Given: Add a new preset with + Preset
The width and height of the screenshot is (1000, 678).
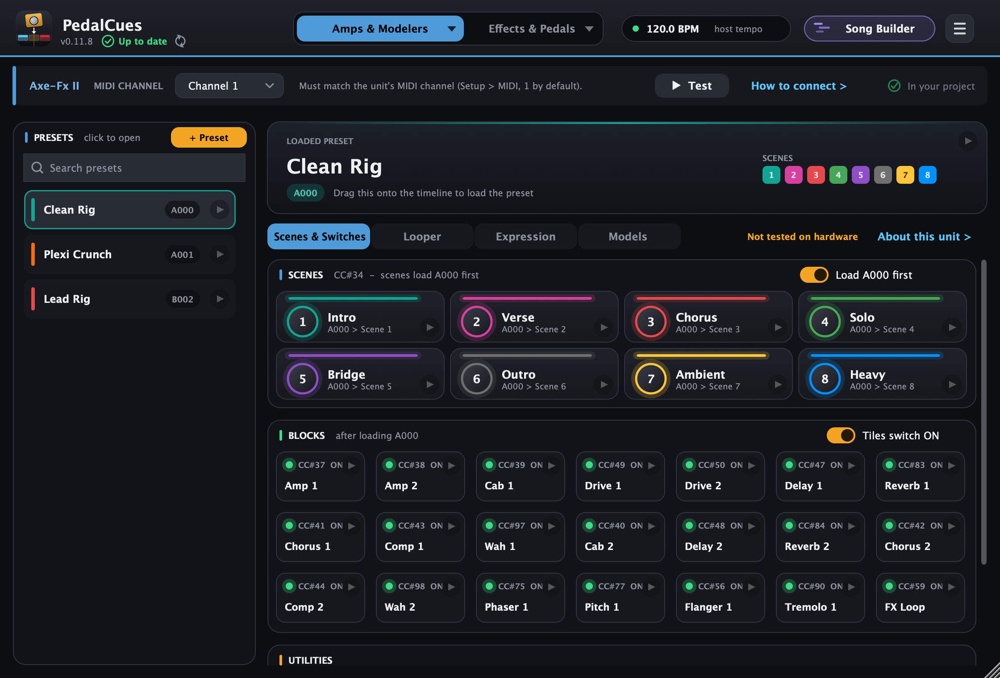Looking at the screenshot, I should point(209,137).
